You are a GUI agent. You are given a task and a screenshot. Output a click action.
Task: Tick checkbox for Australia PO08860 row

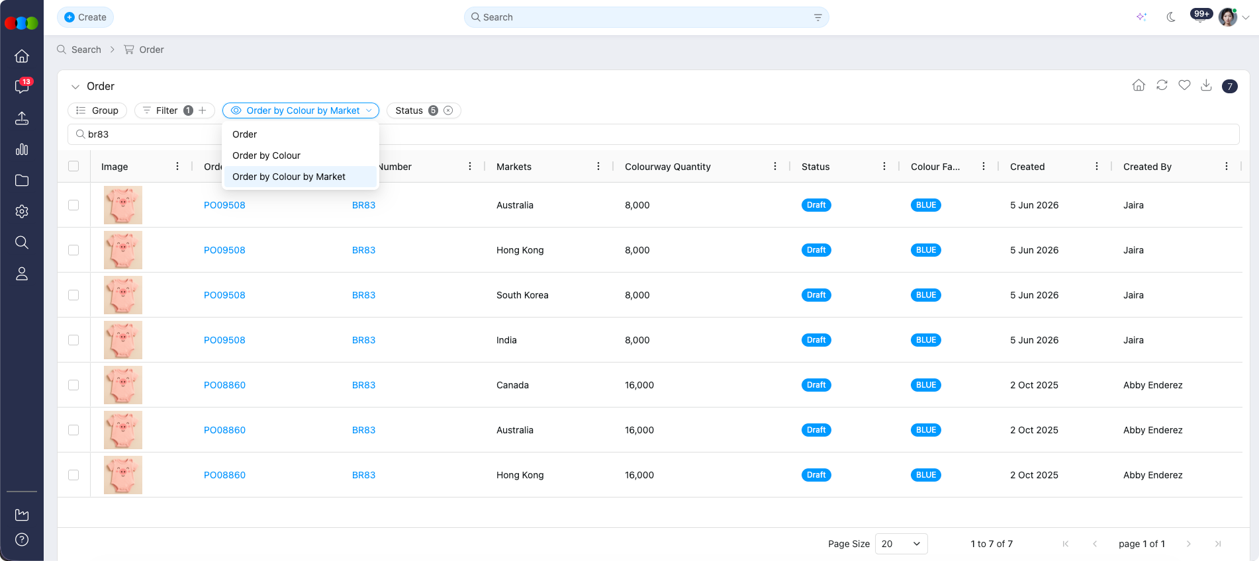click(x=73, y=430)
